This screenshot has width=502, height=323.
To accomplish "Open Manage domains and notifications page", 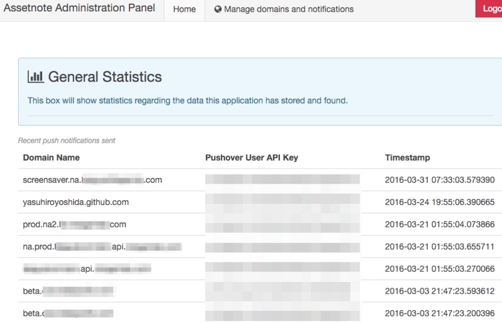I will pyautogui.click(x=289, y=9).
